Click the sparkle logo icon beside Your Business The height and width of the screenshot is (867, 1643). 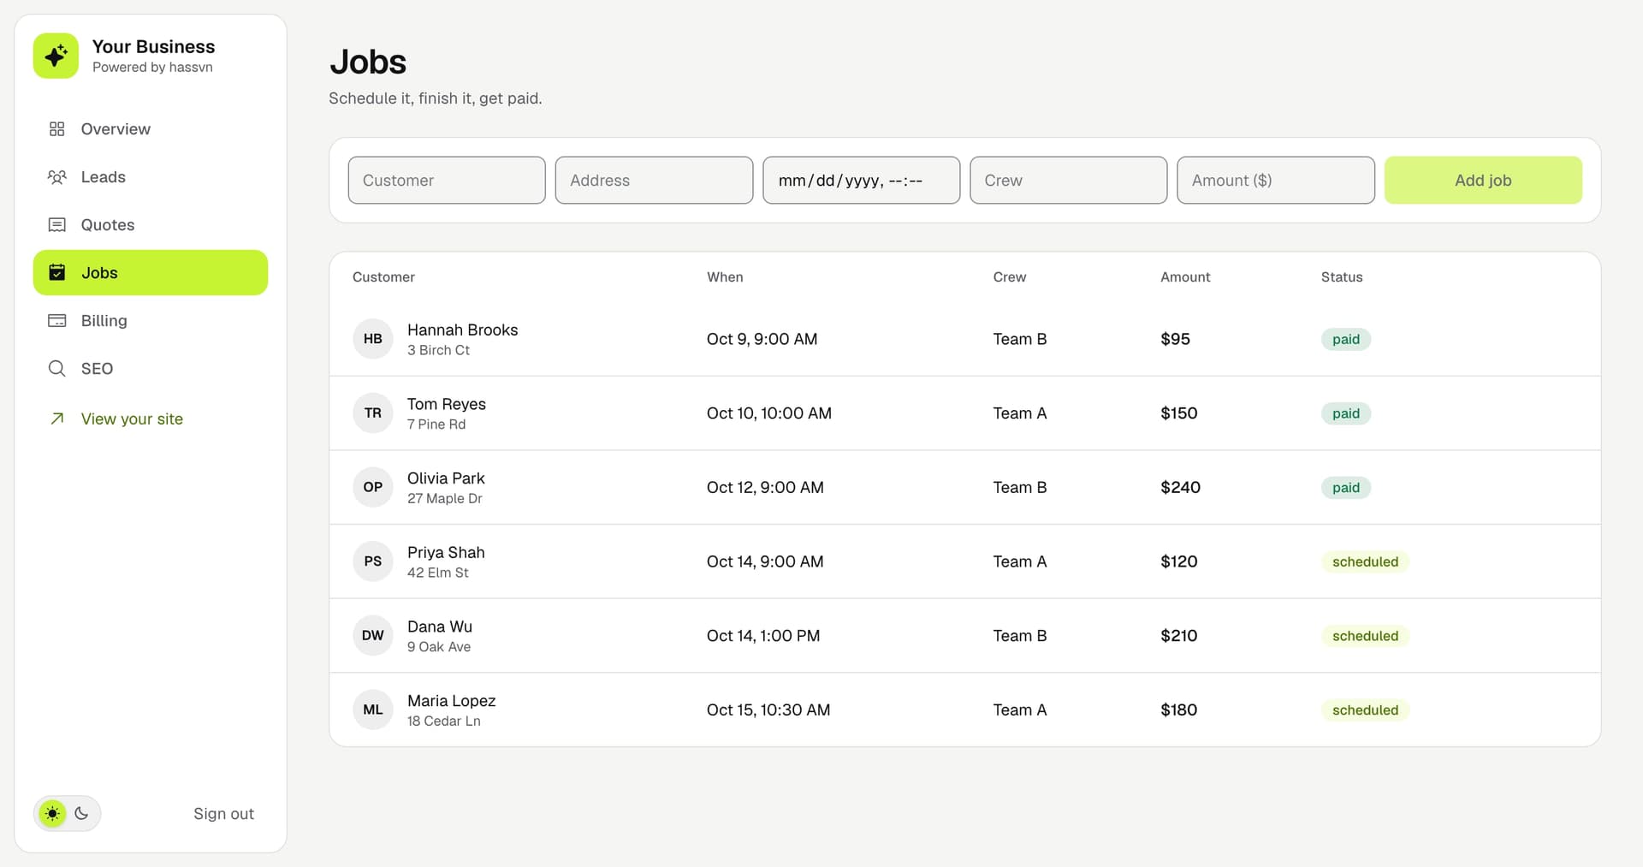pyautogui.click(x=56, y=56)
